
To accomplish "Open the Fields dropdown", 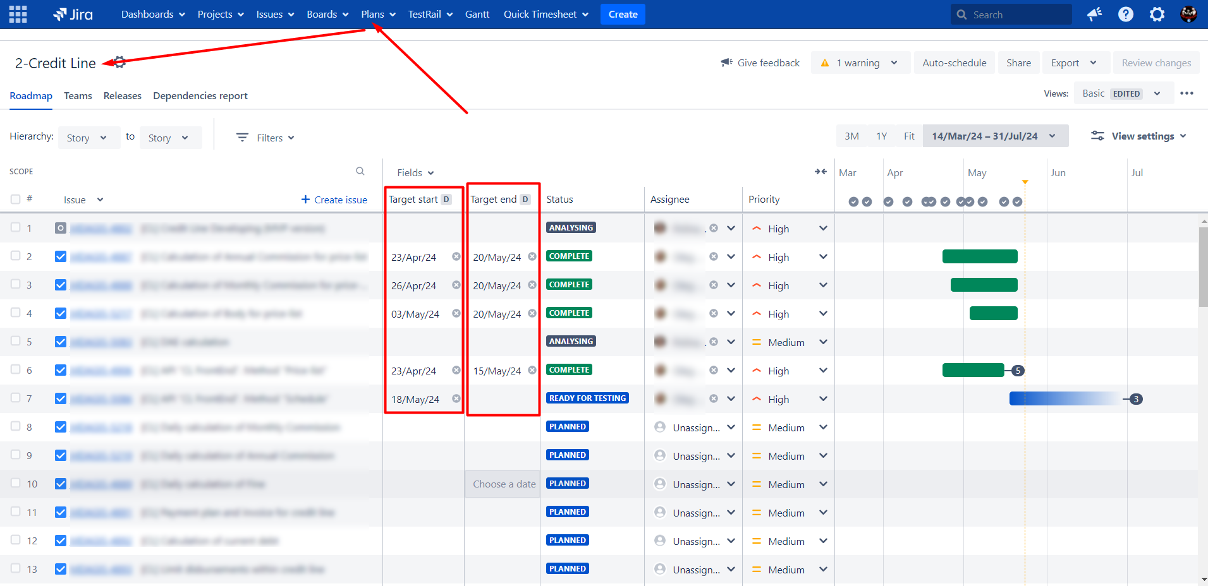I will point(413,172).
